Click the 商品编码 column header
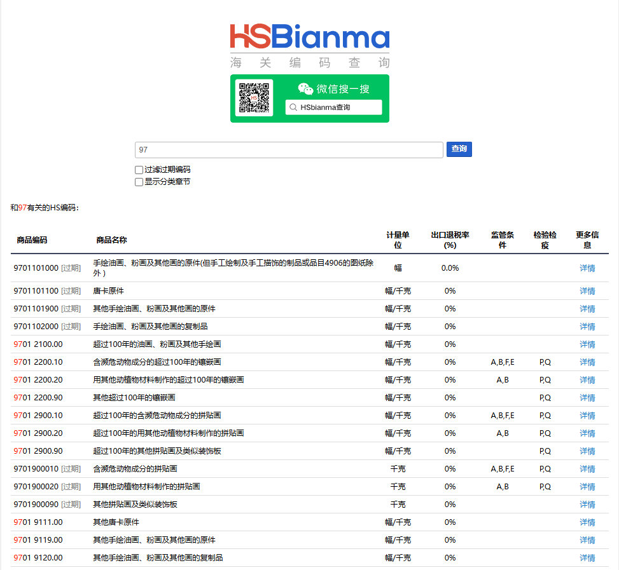 [32, 240]
